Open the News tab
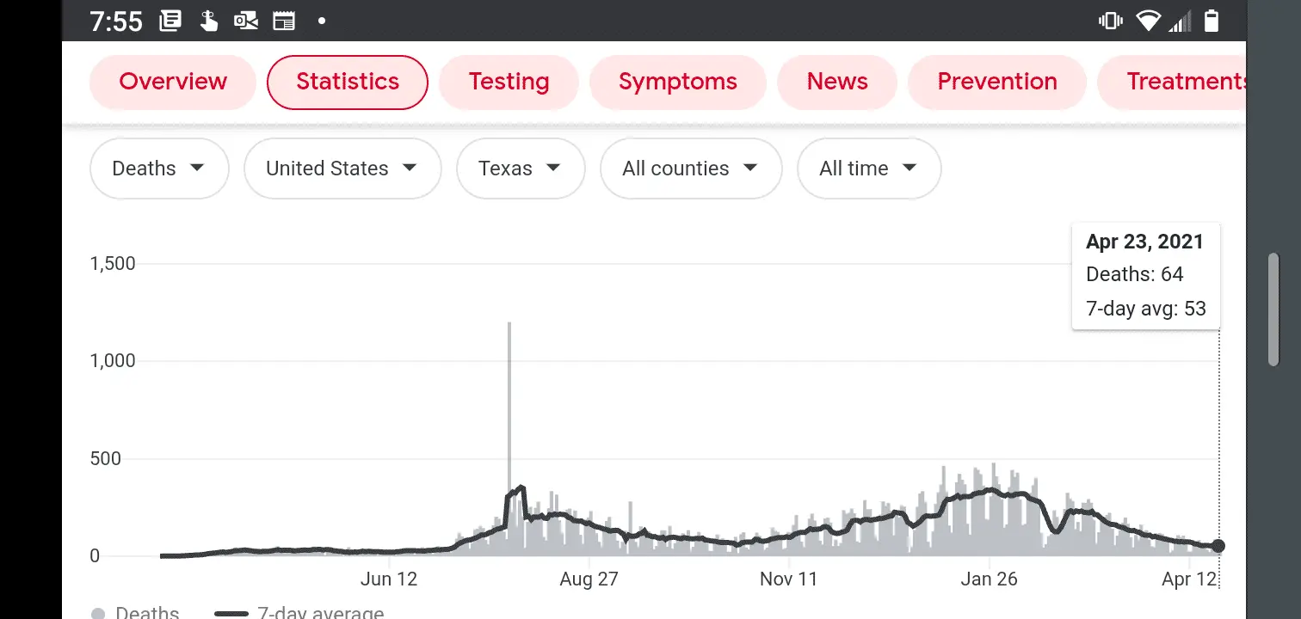This screenshot has width=1301, height=619. [837, 82]
